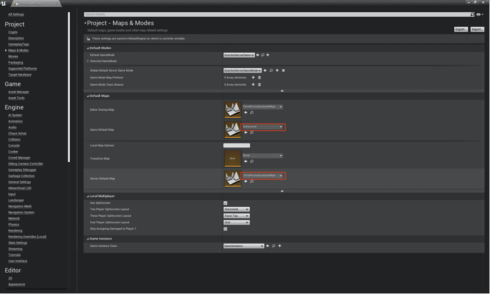Open Collision engine settings
The width and height of the screenshot is (490, 294).
pos(14,139)
